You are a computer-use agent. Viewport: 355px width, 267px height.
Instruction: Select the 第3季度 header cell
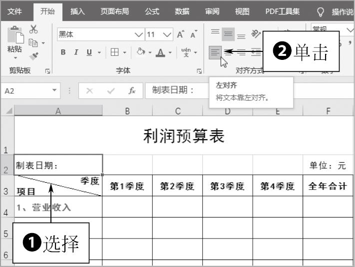tap(228, 186)
